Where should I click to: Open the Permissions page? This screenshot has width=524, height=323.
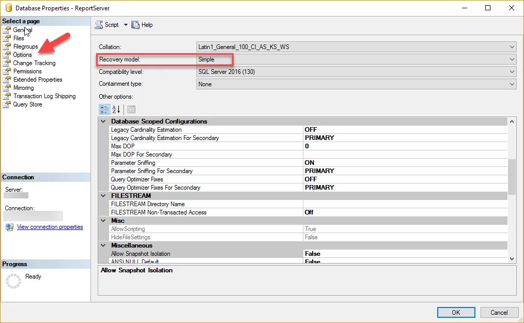click(x=27, y=71)
